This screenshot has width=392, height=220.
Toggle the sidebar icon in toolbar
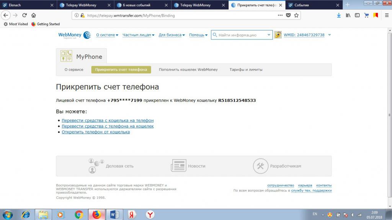click(x=357, y=15)
